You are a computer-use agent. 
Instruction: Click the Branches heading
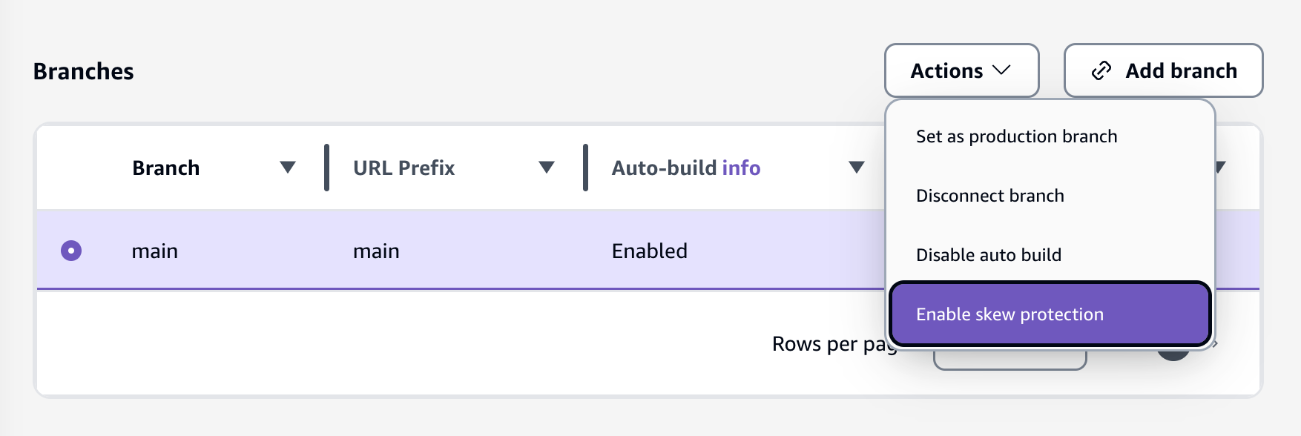[83, 70]
